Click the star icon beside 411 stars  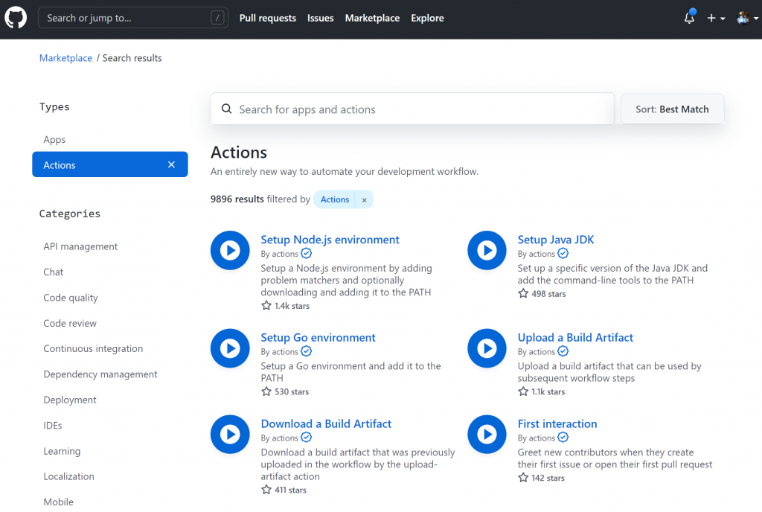(266, 490)
